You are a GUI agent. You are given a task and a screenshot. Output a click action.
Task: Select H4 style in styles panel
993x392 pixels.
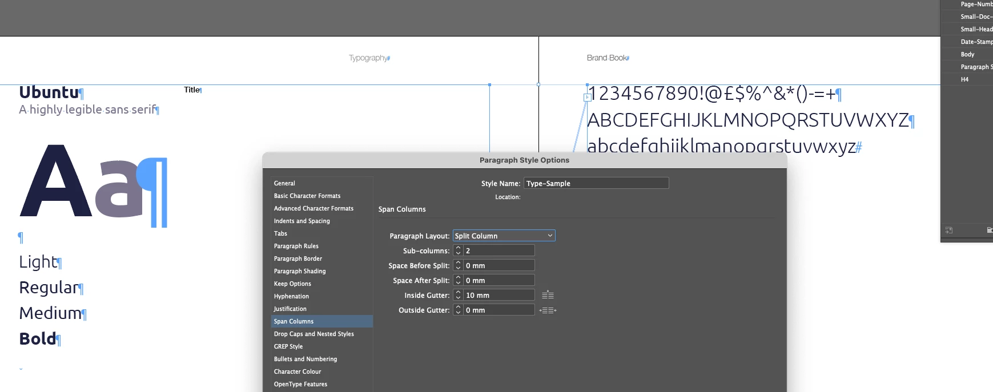coord(967,79)
